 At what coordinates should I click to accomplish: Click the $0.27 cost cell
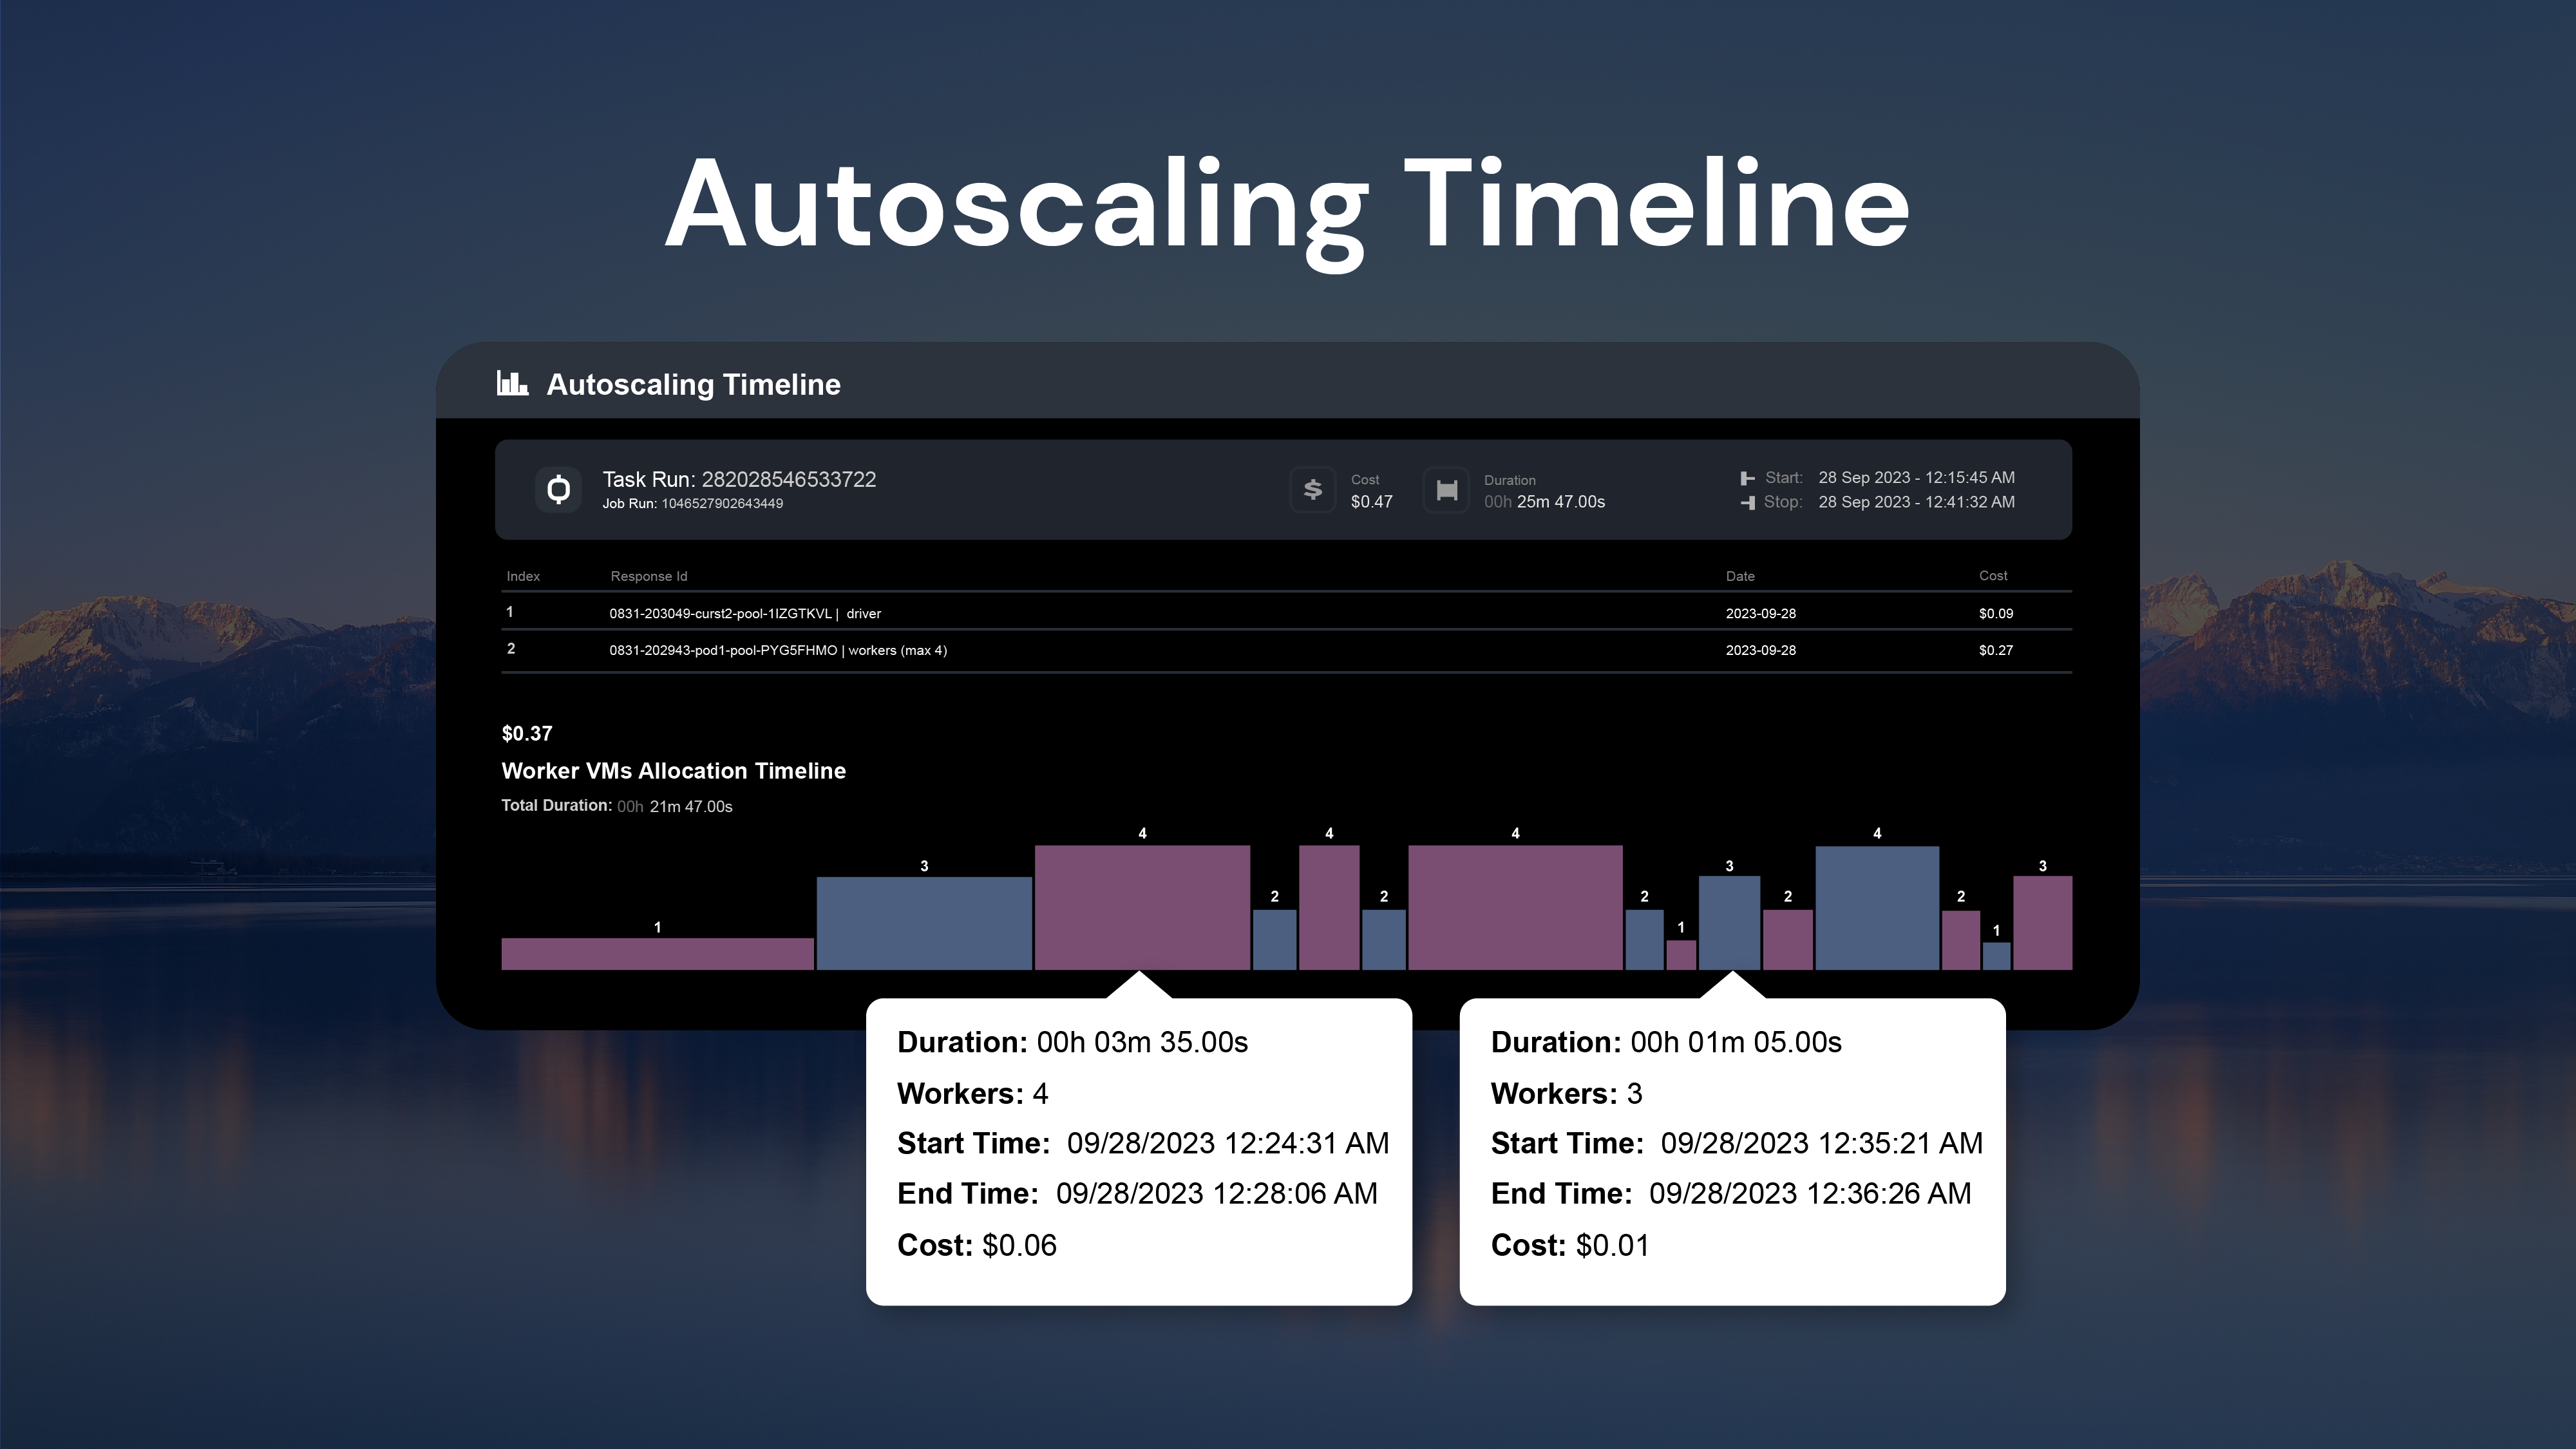tap(1996, 650)
